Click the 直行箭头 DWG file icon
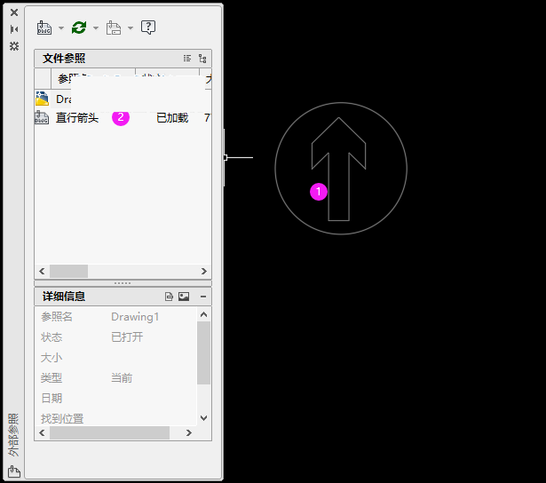The height and width of the screenshot is (483, 546). click(42, 117)
